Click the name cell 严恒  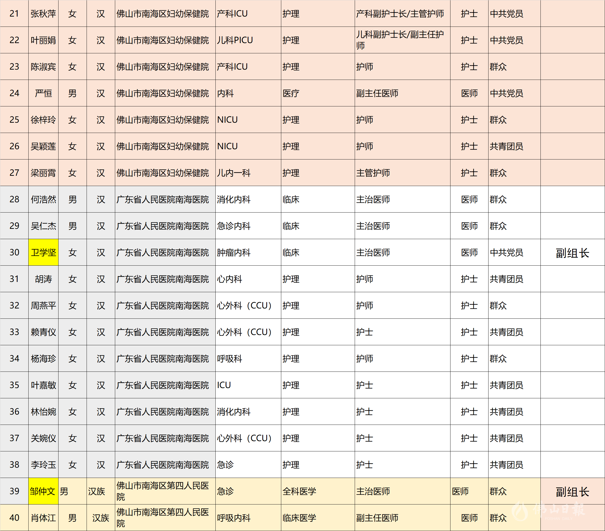(44, 93)
